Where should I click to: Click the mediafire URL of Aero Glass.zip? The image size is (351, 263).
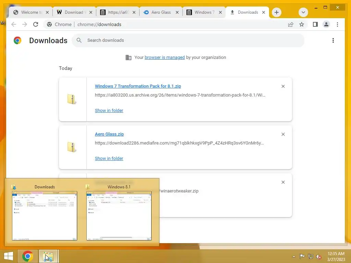(179, 143)
